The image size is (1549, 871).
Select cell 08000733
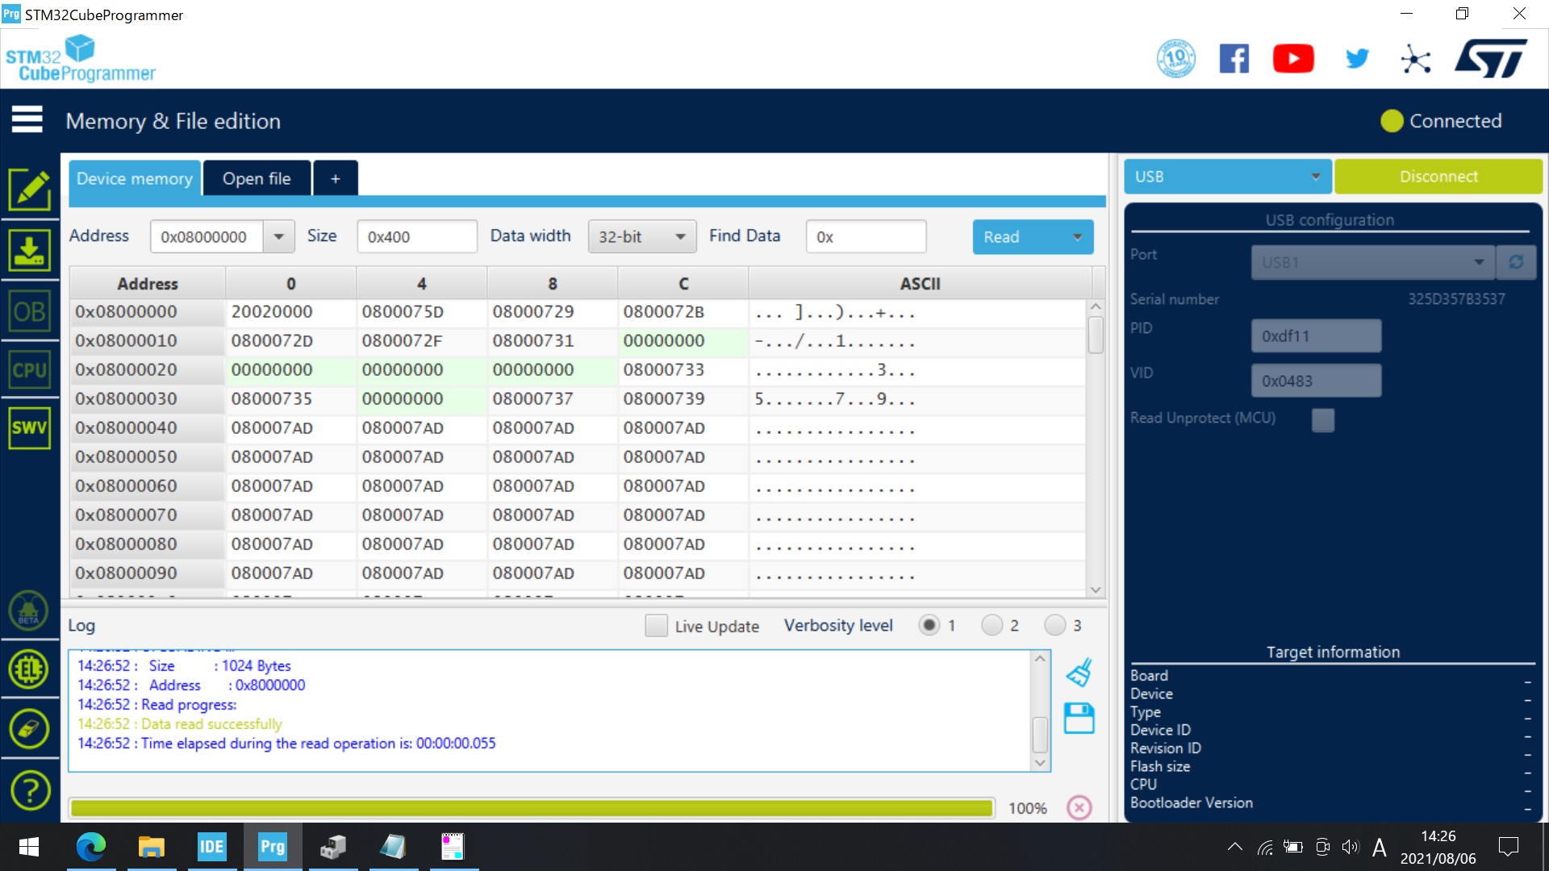[683, 370]
